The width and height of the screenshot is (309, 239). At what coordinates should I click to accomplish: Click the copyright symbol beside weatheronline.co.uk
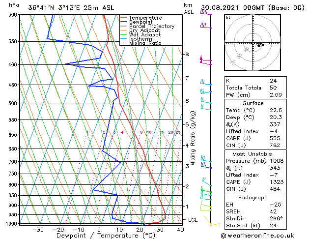[x=224, y=236]
